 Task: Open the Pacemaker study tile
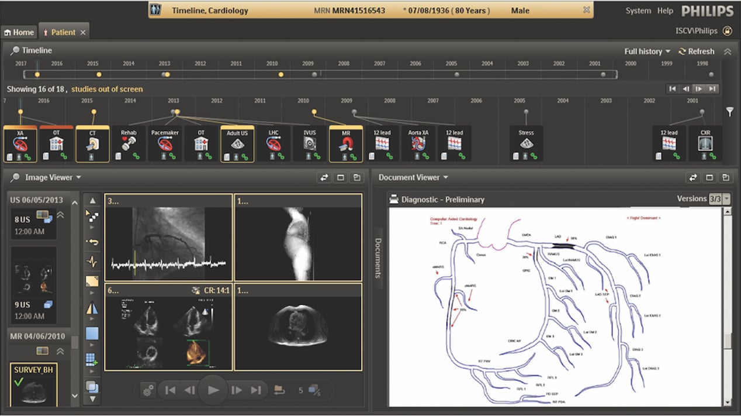164,143
